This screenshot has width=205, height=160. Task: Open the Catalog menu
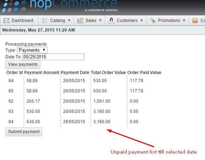click(56, 20)
